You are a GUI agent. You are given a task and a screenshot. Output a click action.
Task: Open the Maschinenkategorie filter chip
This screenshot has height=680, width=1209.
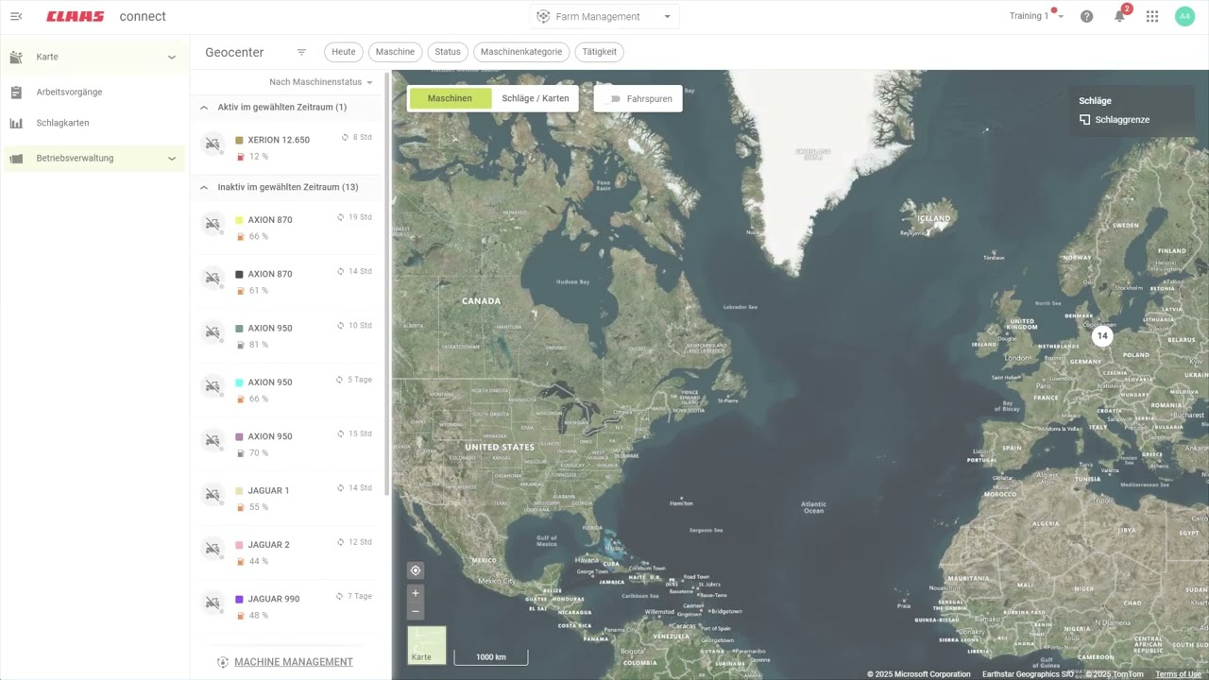[x=521, y=52]
